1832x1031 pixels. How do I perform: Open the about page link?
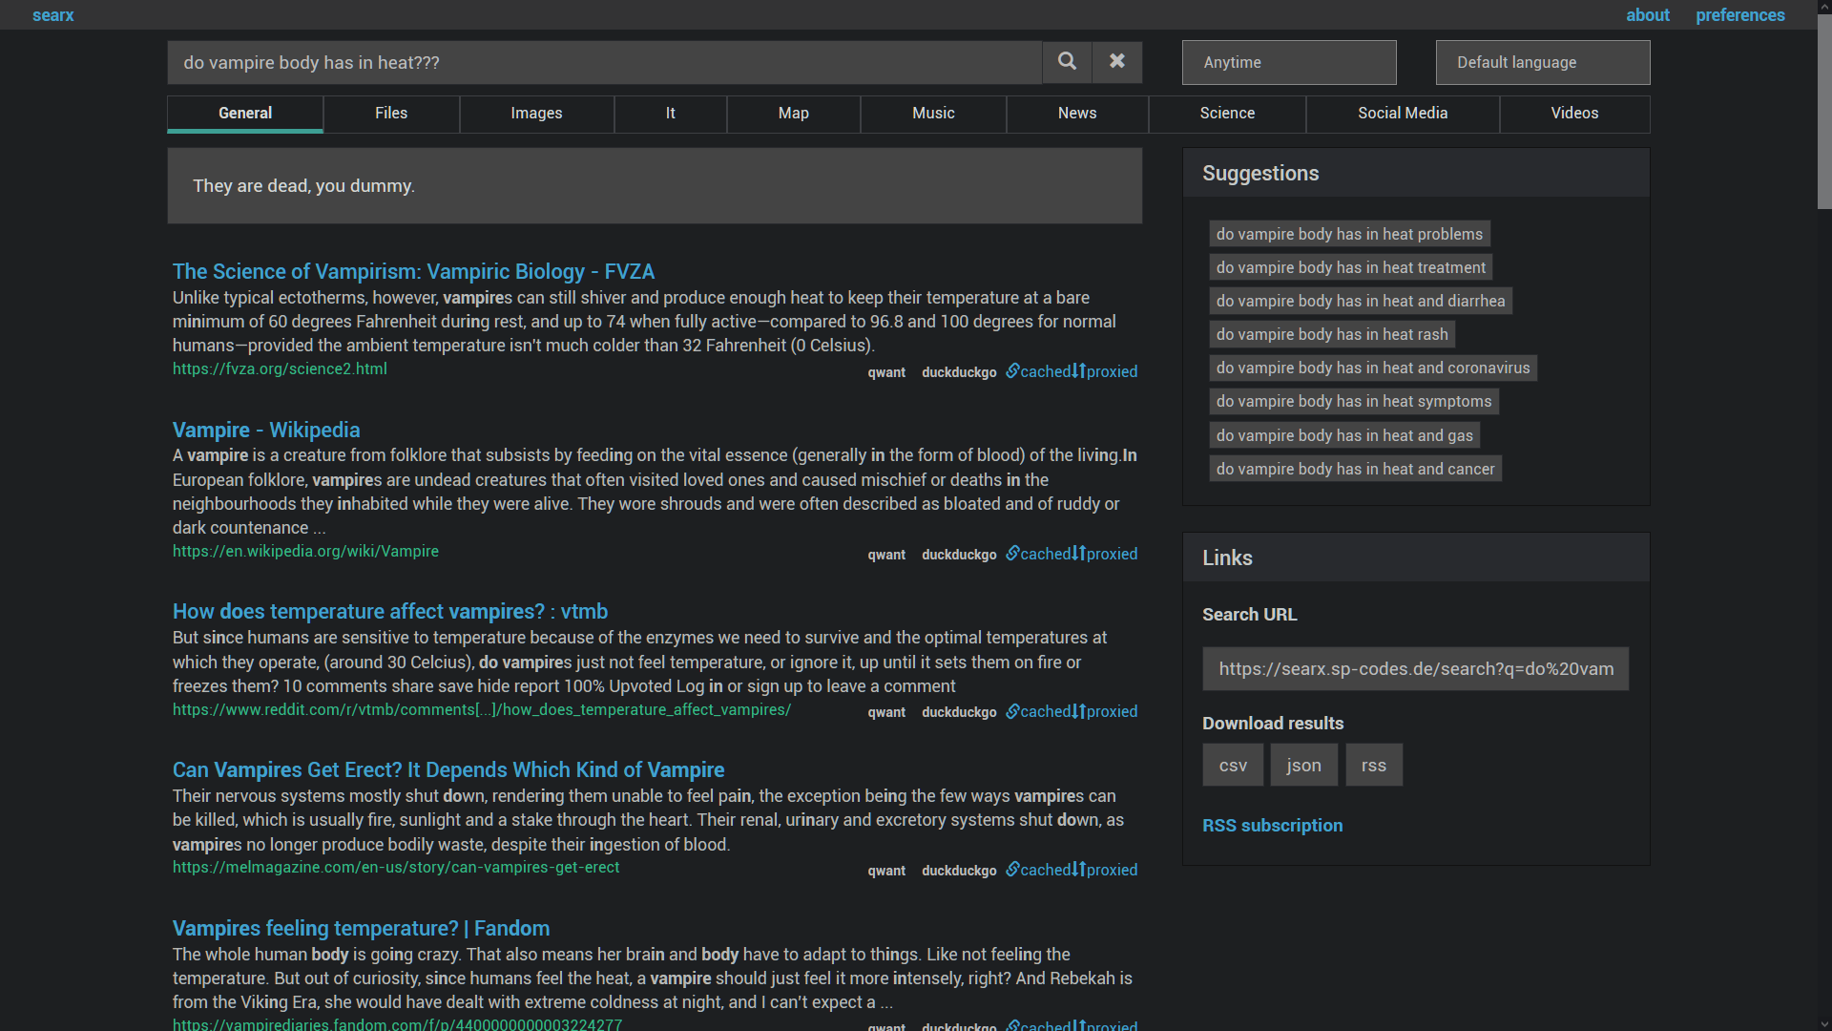point(1648,15)
